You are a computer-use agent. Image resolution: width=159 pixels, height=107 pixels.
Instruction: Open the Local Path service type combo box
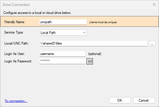point(63,33)
